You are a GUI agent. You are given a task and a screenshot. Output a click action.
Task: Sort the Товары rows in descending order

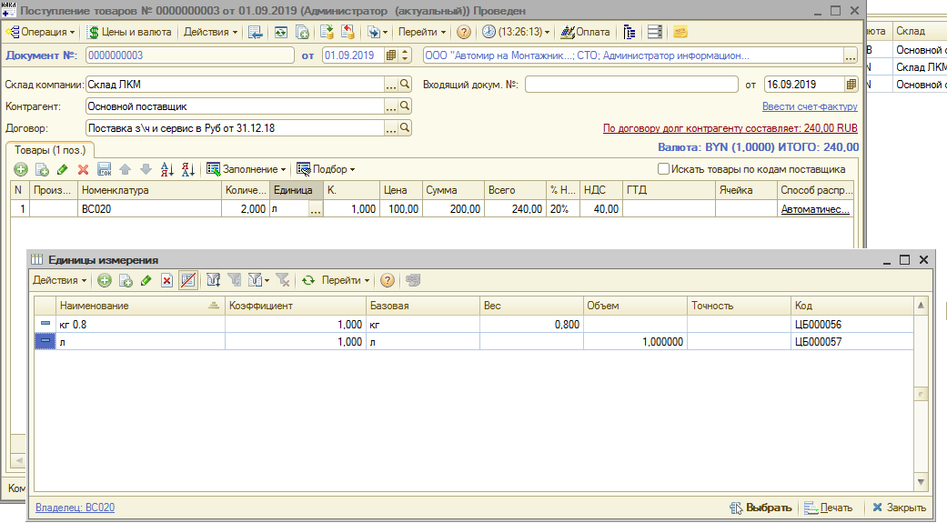[x=187, y=170]
